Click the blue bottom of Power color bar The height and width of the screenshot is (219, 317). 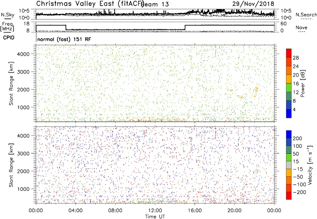click(x=289, y=113)
